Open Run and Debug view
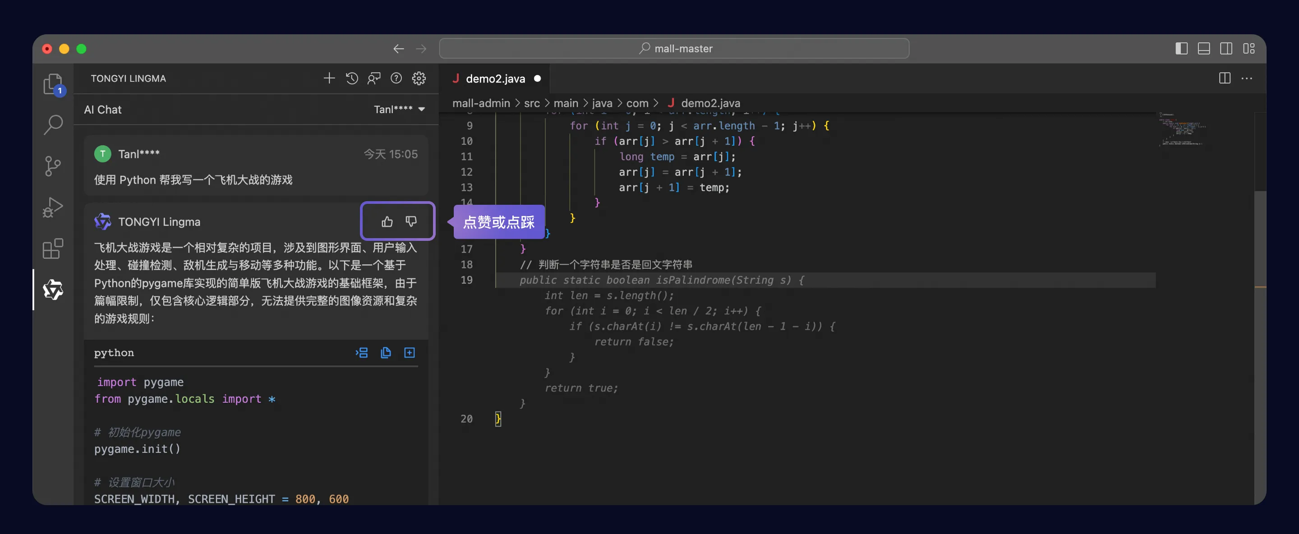 (52, 207)
